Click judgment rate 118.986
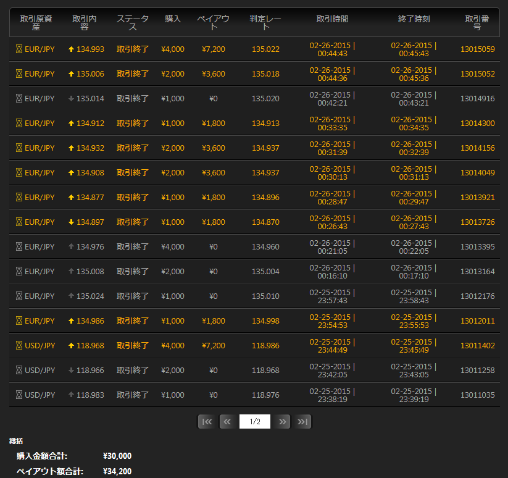 [265, 345]
